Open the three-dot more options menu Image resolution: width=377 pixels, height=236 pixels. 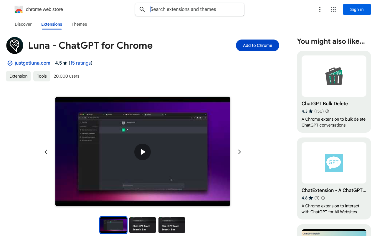point(320,9)
